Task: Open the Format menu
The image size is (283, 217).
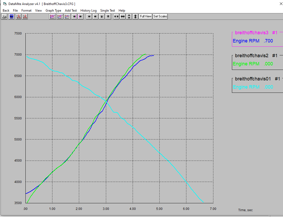Action: [26, 11]
